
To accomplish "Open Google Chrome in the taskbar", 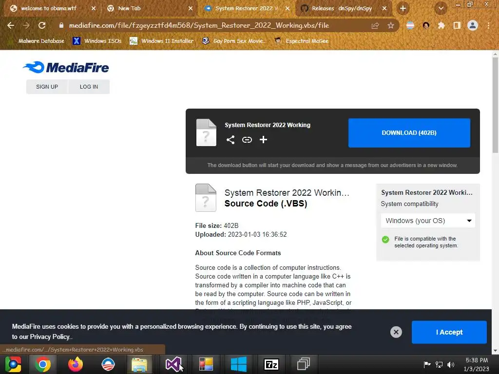I will pos(43,364).
